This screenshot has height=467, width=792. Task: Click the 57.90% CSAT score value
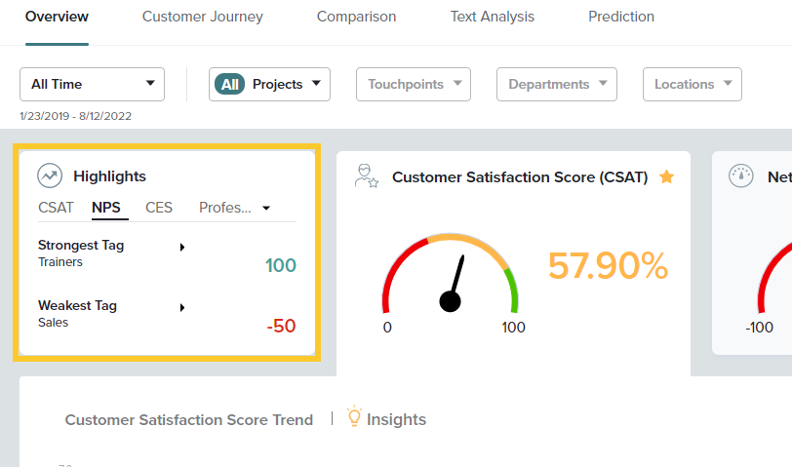(607, 266)
